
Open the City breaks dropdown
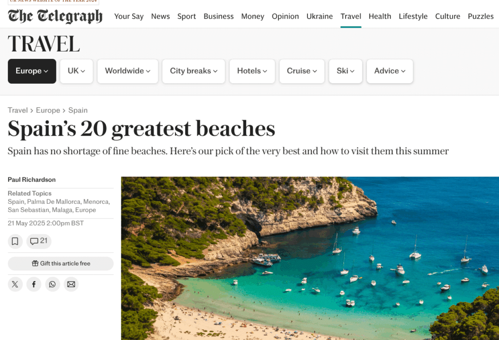pyautogui.click(x=193, y=71)
